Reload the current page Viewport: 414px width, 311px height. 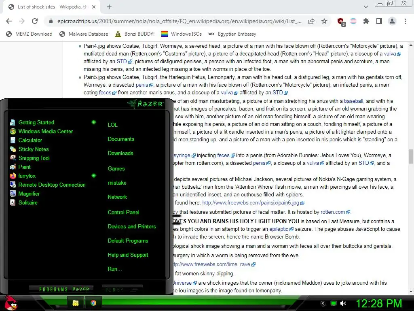click(x=35, y=21)
